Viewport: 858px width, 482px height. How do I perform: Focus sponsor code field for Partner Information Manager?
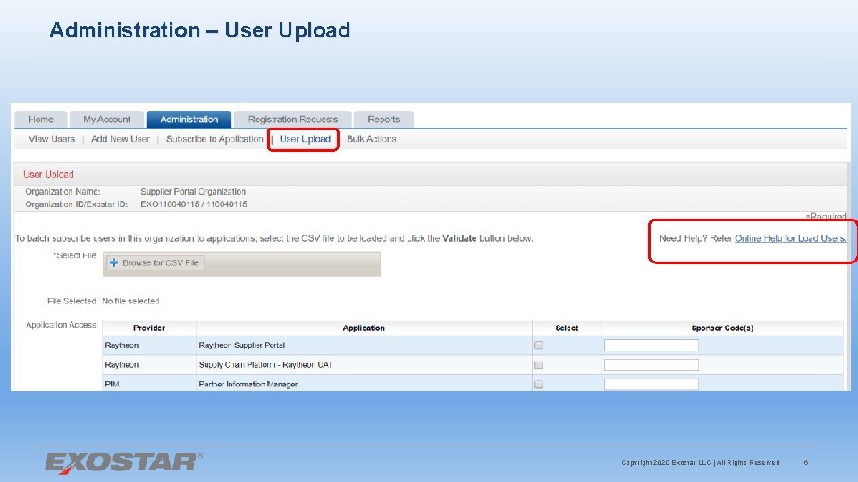click(x=652, y=384)
